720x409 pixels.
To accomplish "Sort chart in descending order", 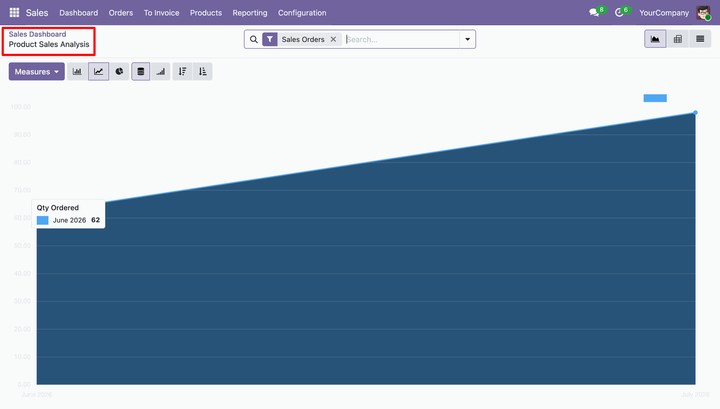I will click(183, 72).
